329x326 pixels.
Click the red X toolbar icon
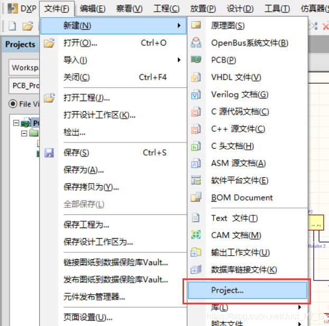(x=326, y=26)
